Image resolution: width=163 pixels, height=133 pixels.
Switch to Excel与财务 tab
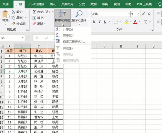pos(36,4)
